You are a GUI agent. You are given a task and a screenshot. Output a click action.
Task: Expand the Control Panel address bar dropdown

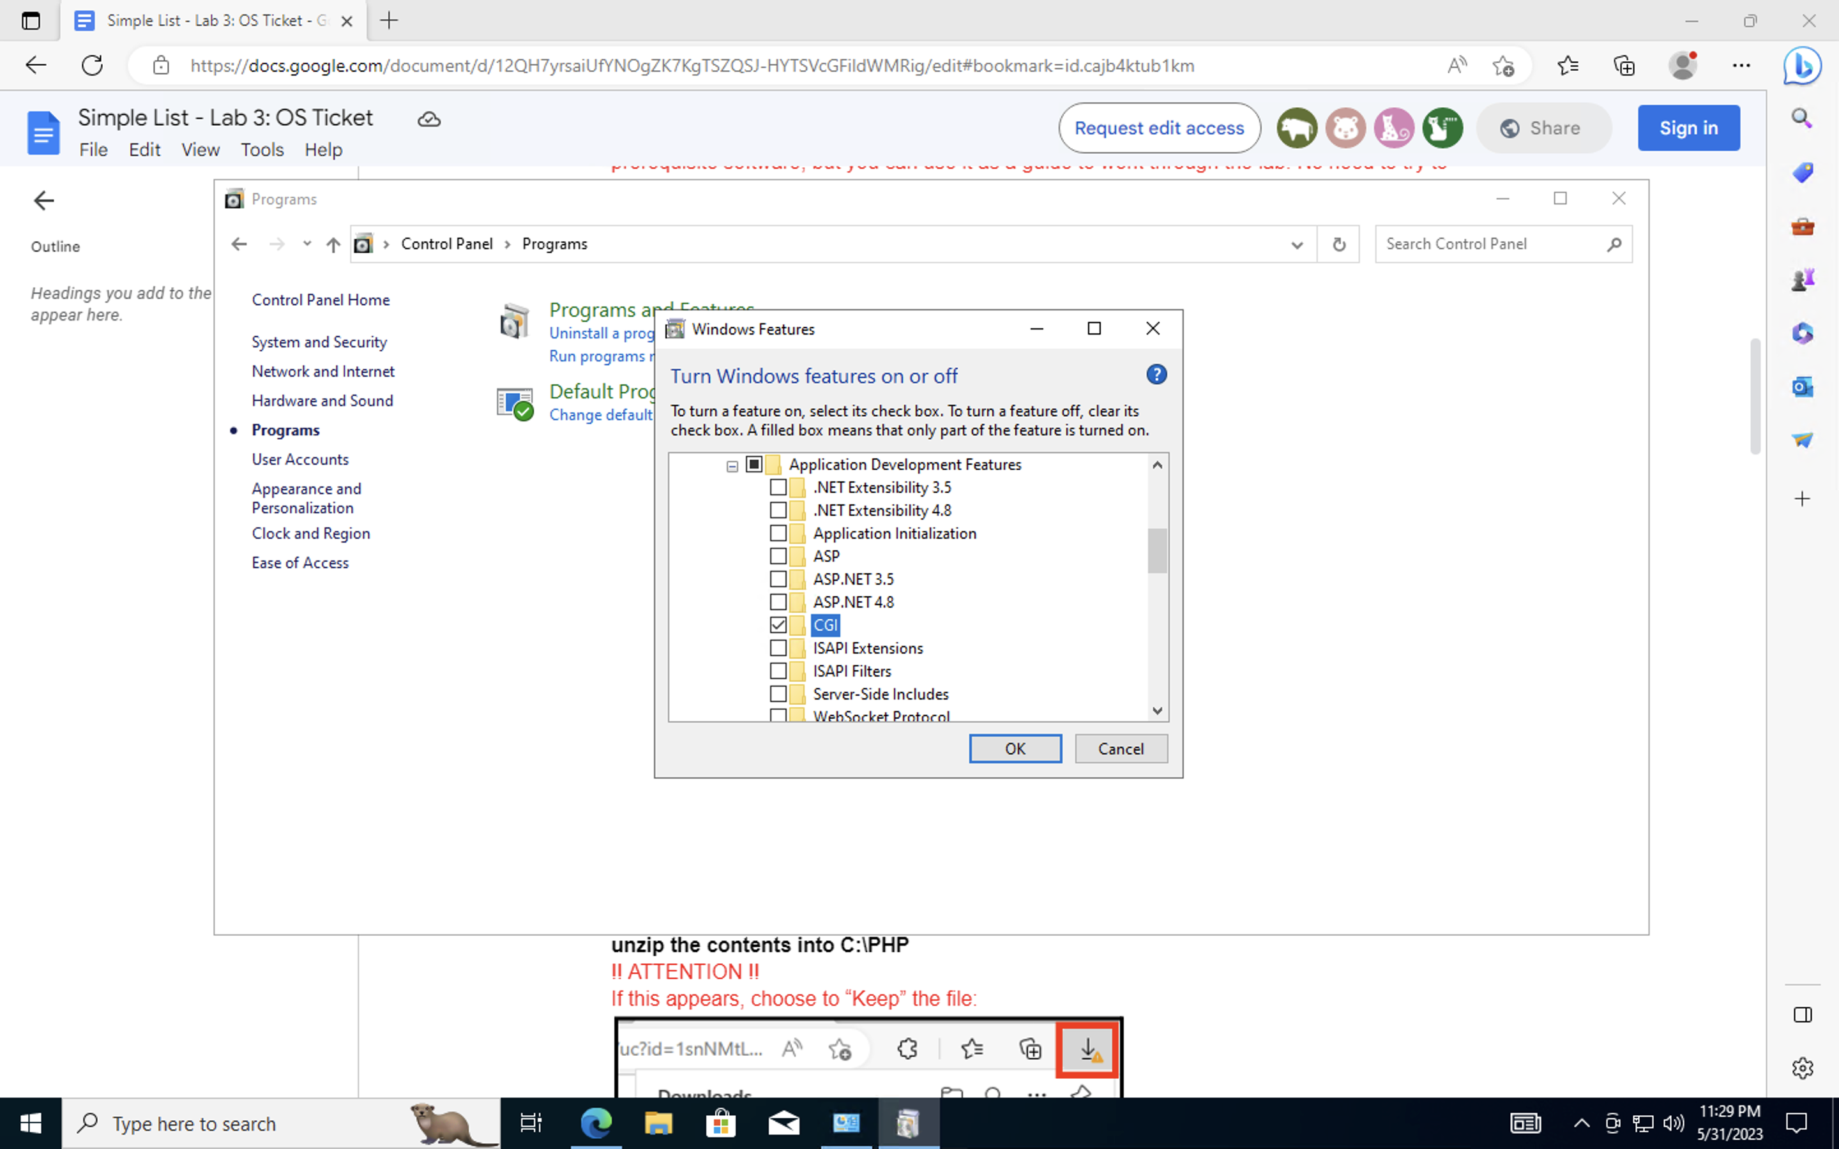tap(1296, 244)
